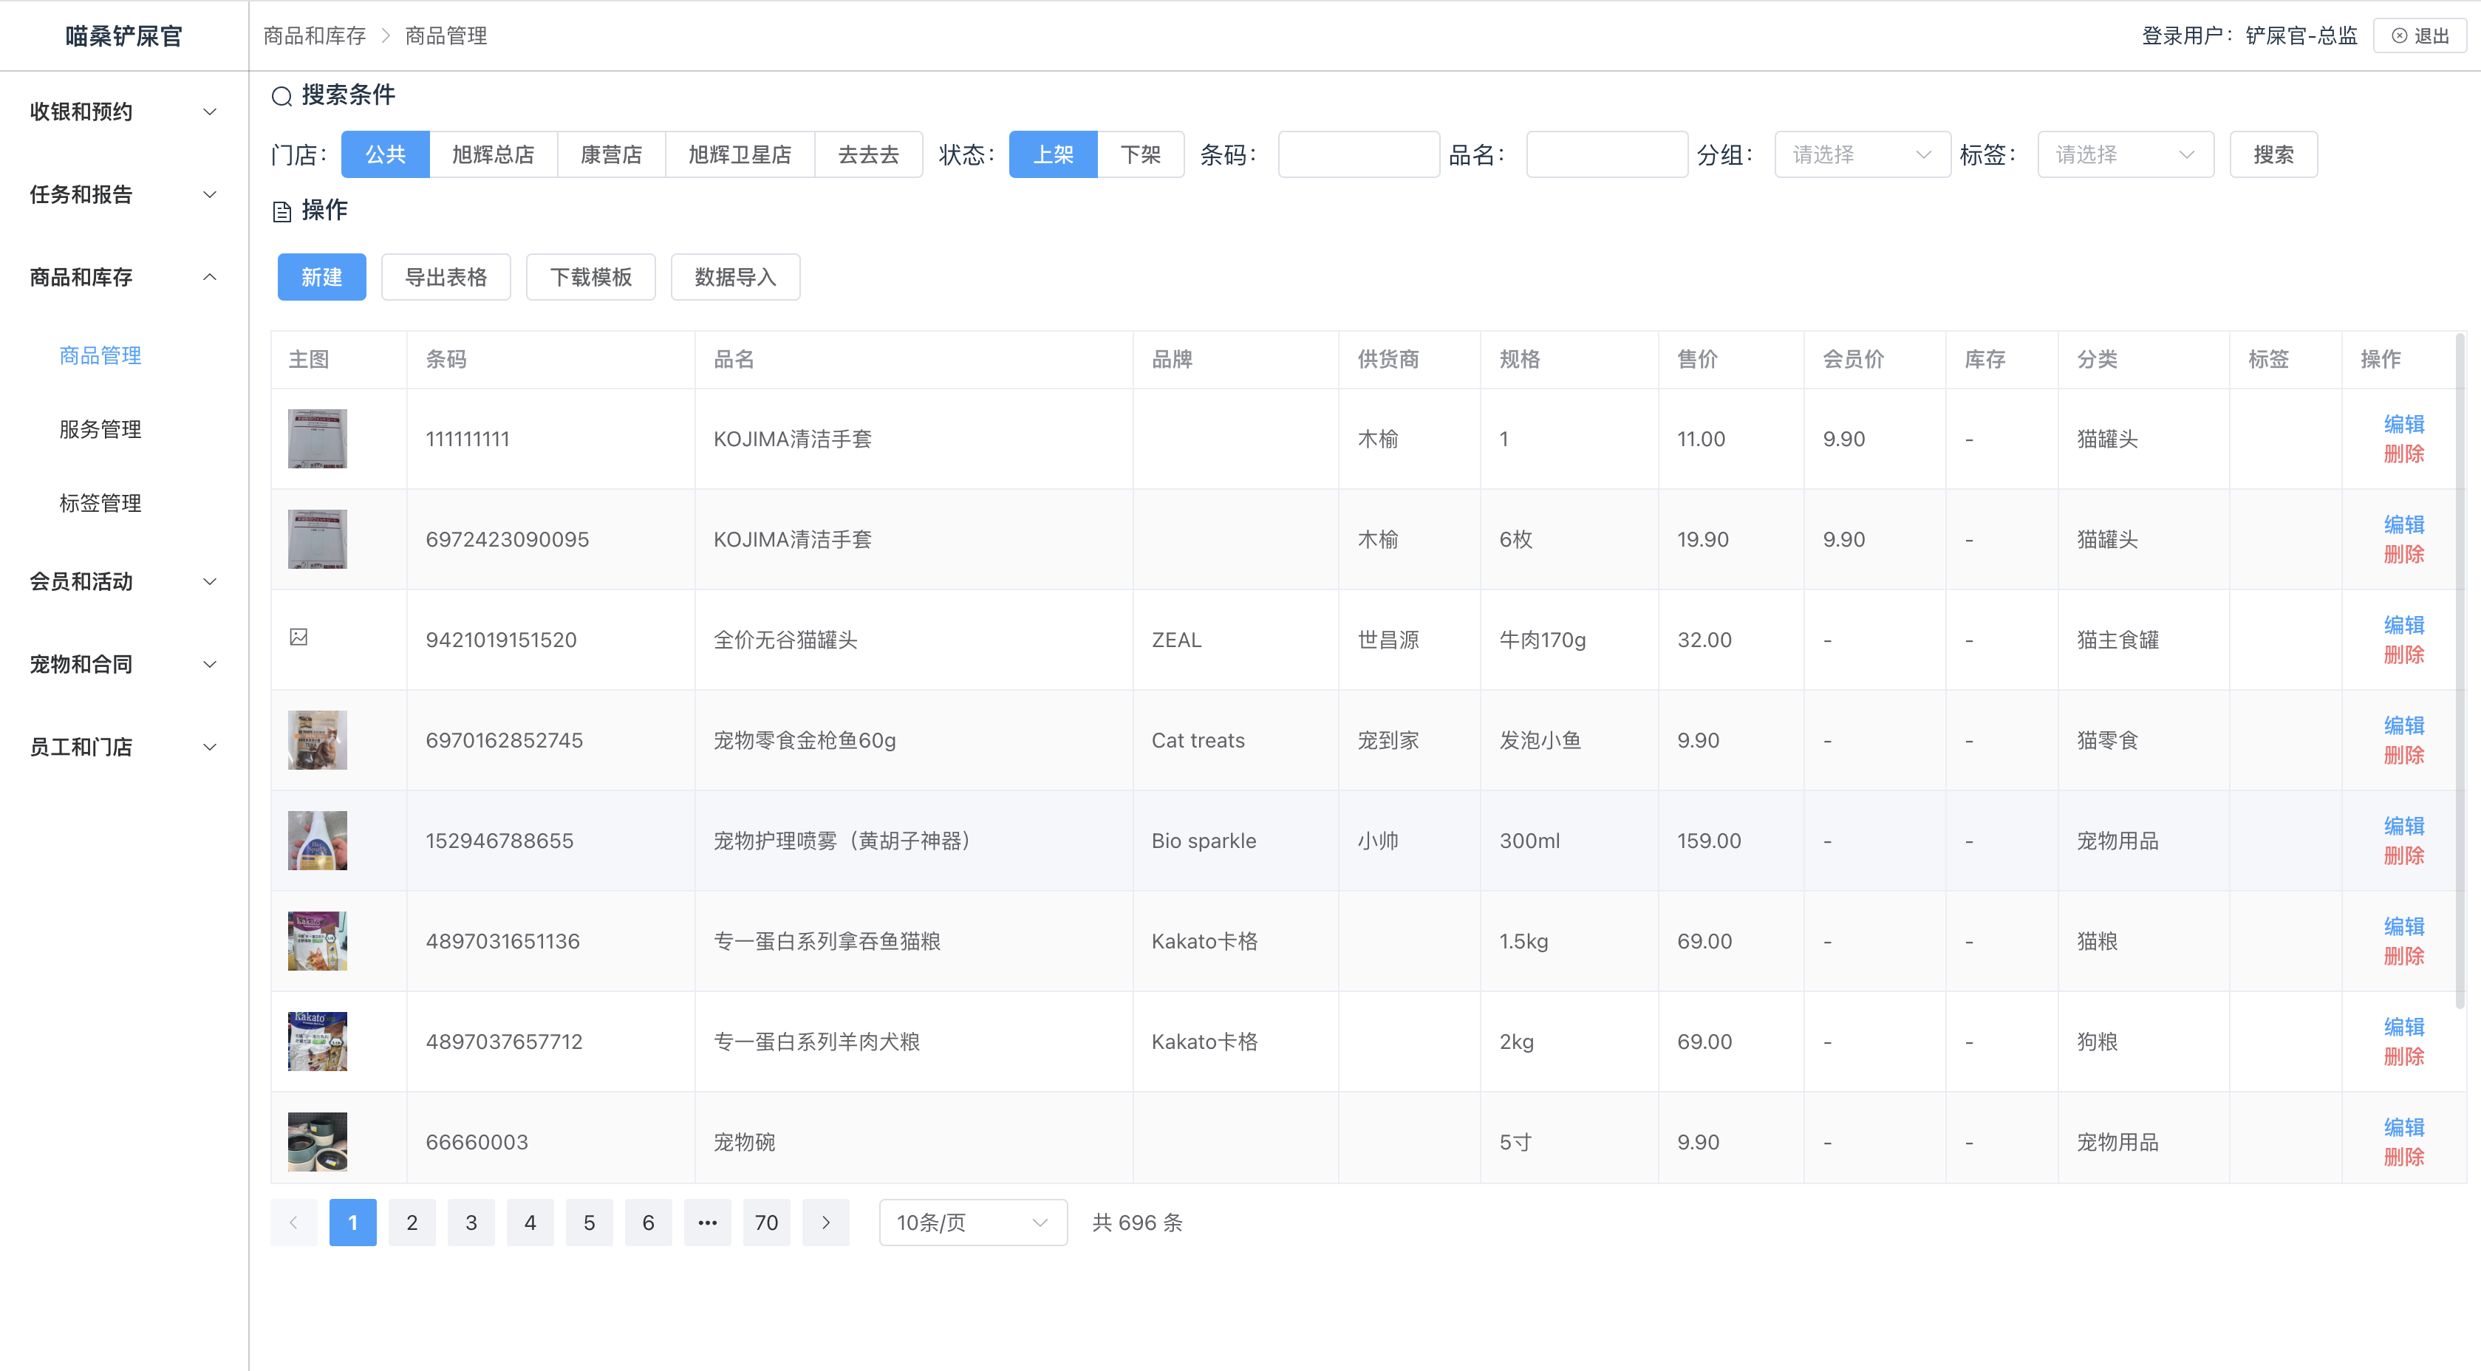Screen dimensions: 2481x1371
Task: Open the 10条/页 page size dropdown
Action: pos(972,1223)
